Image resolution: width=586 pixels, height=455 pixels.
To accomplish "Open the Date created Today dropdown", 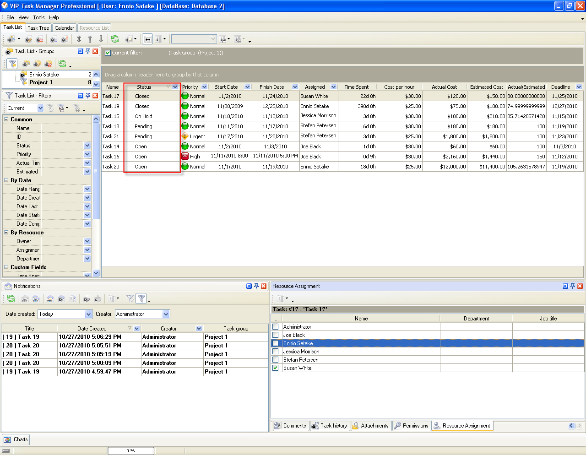I will 89,314.
